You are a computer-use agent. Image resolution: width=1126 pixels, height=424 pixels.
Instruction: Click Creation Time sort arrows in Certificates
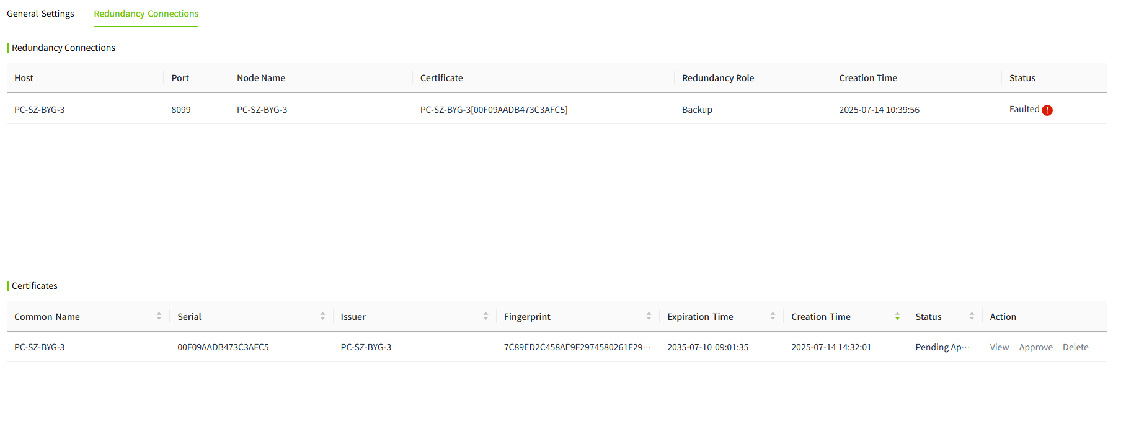pos(897,316)
